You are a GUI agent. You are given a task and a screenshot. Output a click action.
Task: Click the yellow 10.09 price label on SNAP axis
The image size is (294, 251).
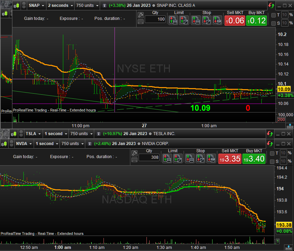pyautogui.click(x=284, y=89)
